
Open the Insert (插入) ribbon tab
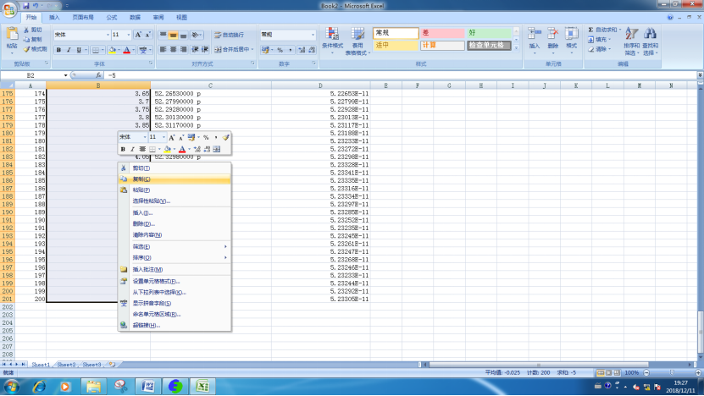pyautogui.click(x=54, y=18)
